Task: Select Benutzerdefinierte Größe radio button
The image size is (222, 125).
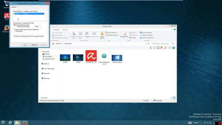Action: pos(14,25)
